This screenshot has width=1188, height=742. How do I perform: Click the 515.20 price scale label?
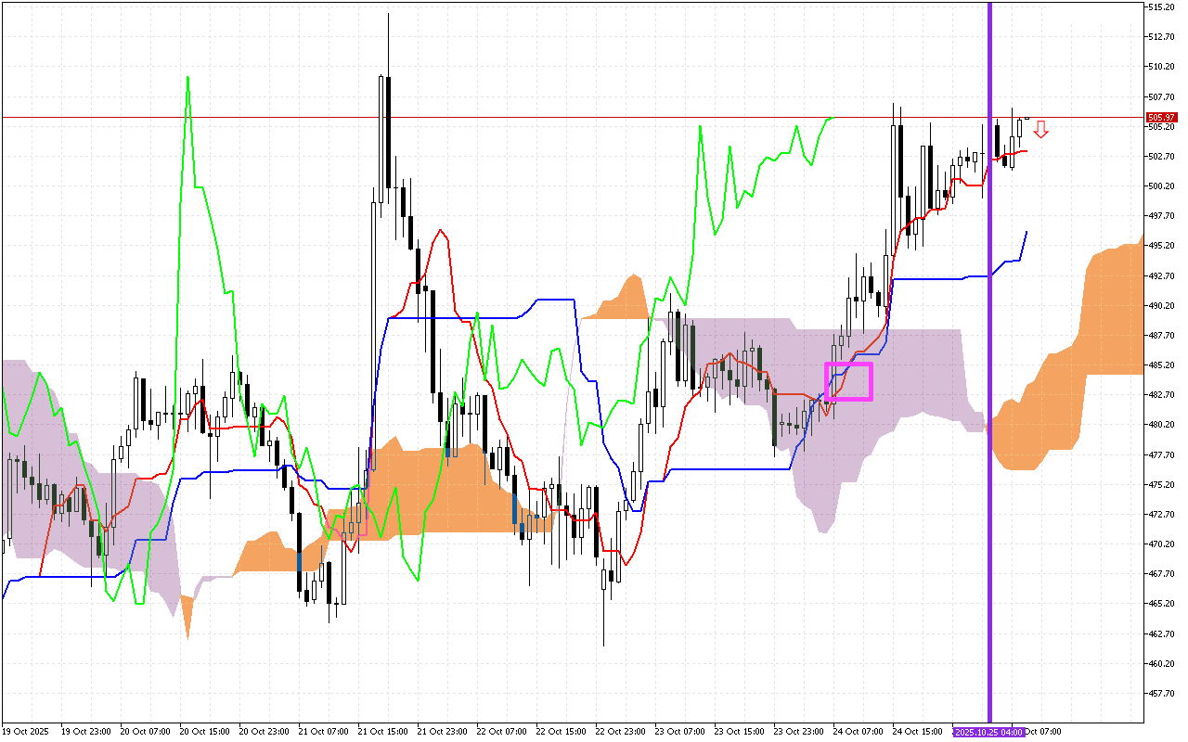(x=1162, y=7)
